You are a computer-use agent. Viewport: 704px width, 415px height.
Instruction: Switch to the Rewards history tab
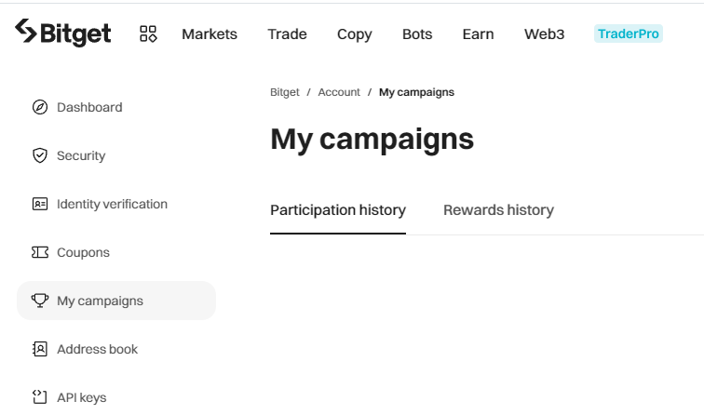(498, 210)
